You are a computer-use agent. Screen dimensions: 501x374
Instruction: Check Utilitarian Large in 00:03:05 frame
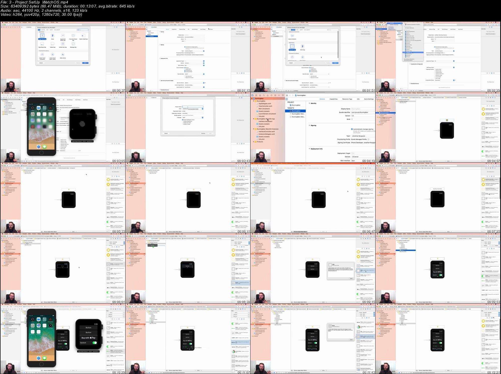(x=60, y=146)
